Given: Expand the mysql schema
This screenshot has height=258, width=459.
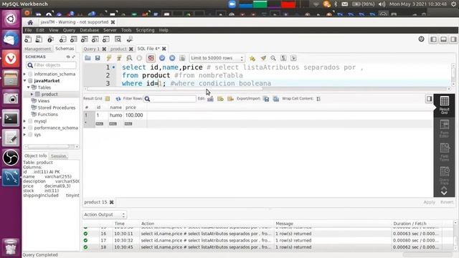Looking at the screenshot, I should pyautogui.click(x=25, y=121).
